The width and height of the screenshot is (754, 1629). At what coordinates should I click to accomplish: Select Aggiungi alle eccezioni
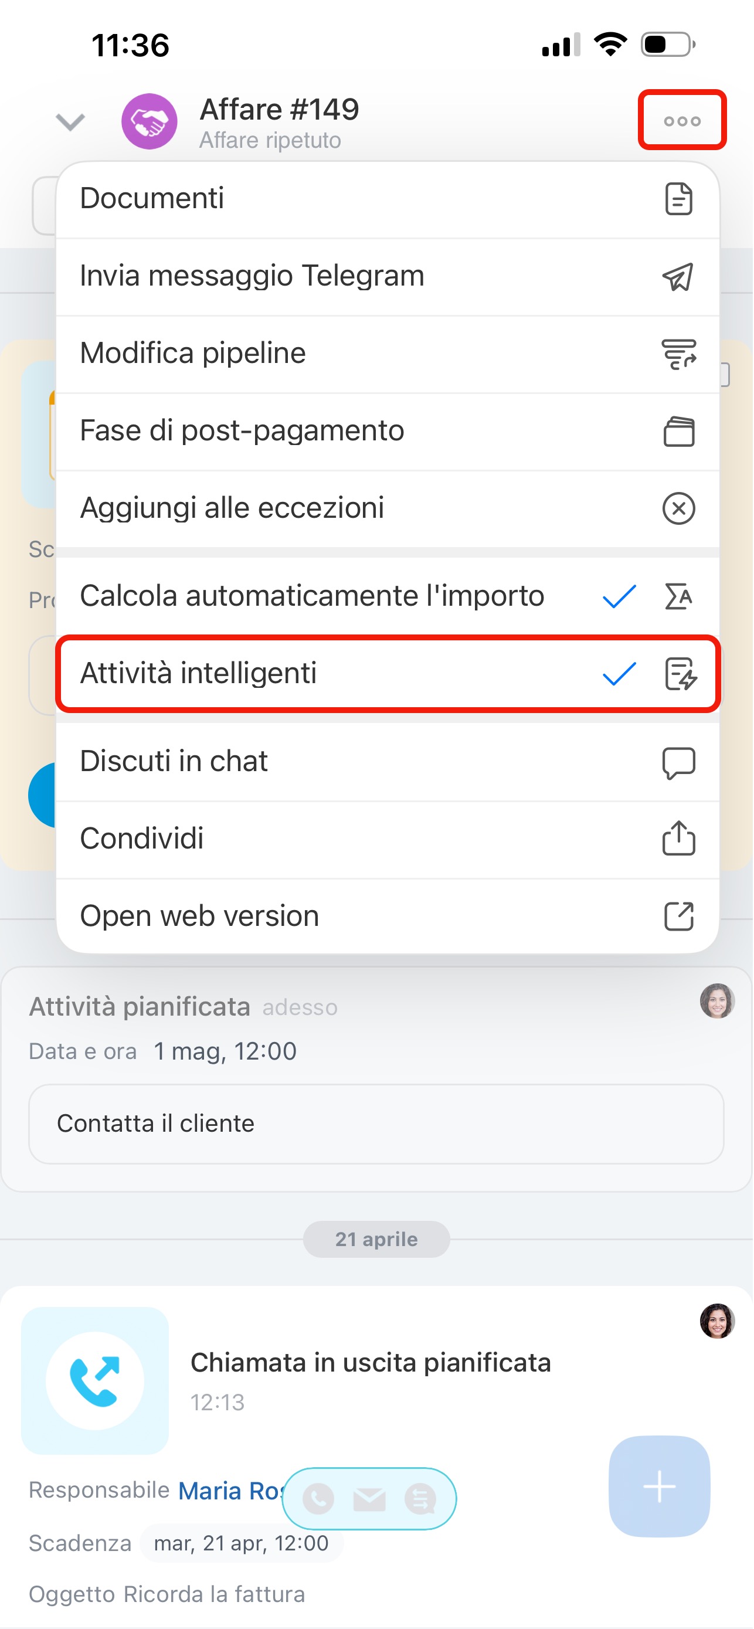point(387,509)
